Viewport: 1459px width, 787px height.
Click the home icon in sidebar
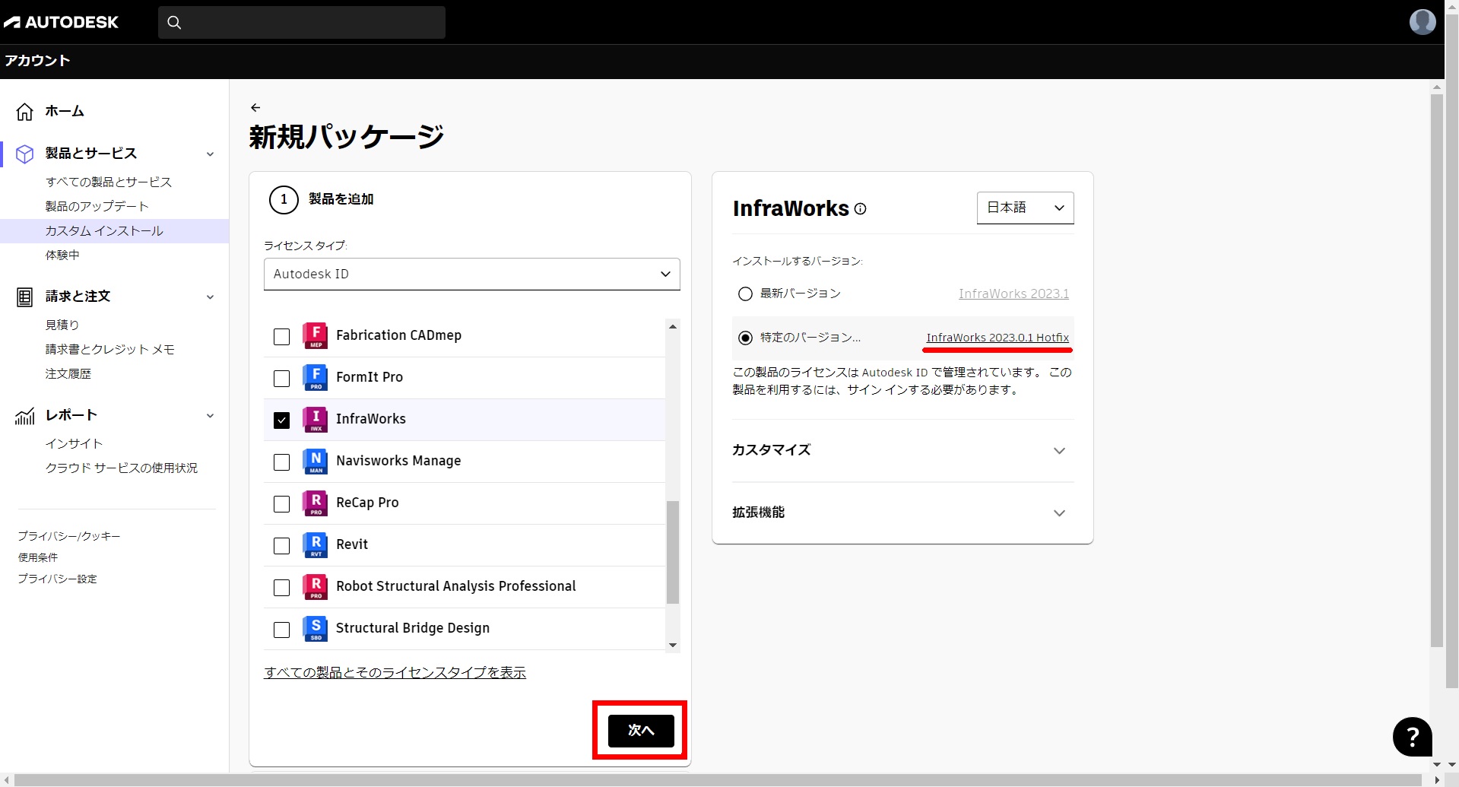25,112
